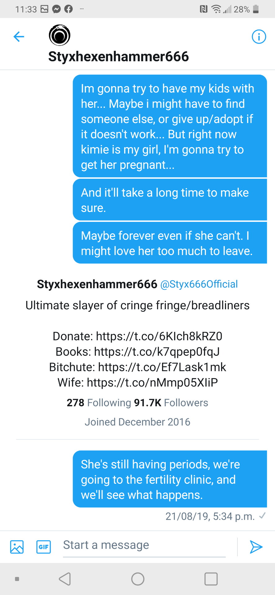Viewport: 275px width, 595px height.
Task: Tap Android home circle button
Action: [137, 579]
